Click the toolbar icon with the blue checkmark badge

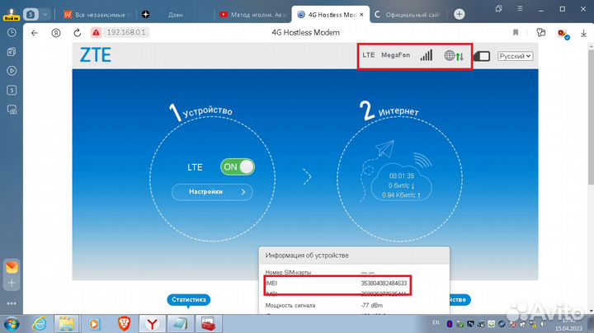[x=563, y=34]
